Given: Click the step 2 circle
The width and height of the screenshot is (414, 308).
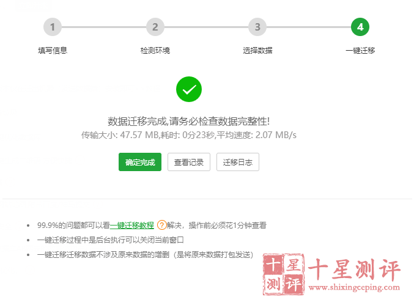Looking at the screenshot, I should [x=155, y=27].
